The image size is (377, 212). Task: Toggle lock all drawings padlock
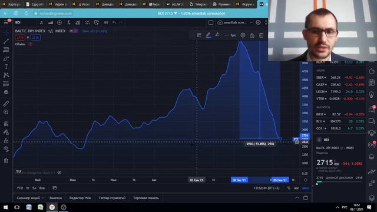coord(6,141)
